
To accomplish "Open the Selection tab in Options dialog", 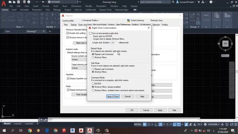I will tap(156, 25).
